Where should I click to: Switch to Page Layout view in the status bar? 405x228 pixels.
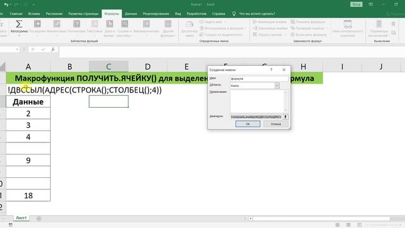click(x=349, y=225)
